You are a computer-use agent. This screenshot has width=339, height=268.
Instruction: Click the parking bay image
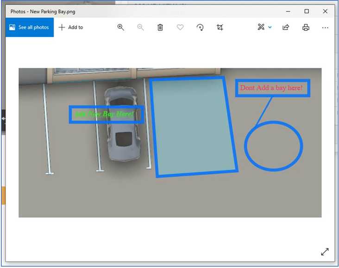click(170, 143)
